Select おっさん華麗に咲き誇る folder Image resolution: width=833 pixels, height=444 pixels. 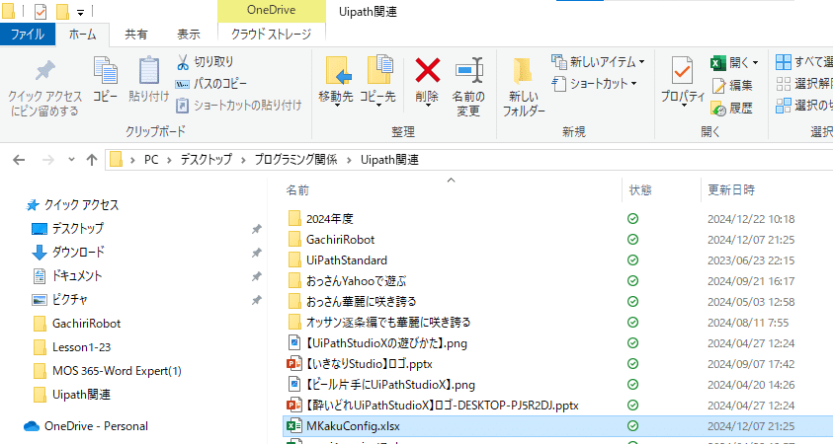tap(352, 301)
